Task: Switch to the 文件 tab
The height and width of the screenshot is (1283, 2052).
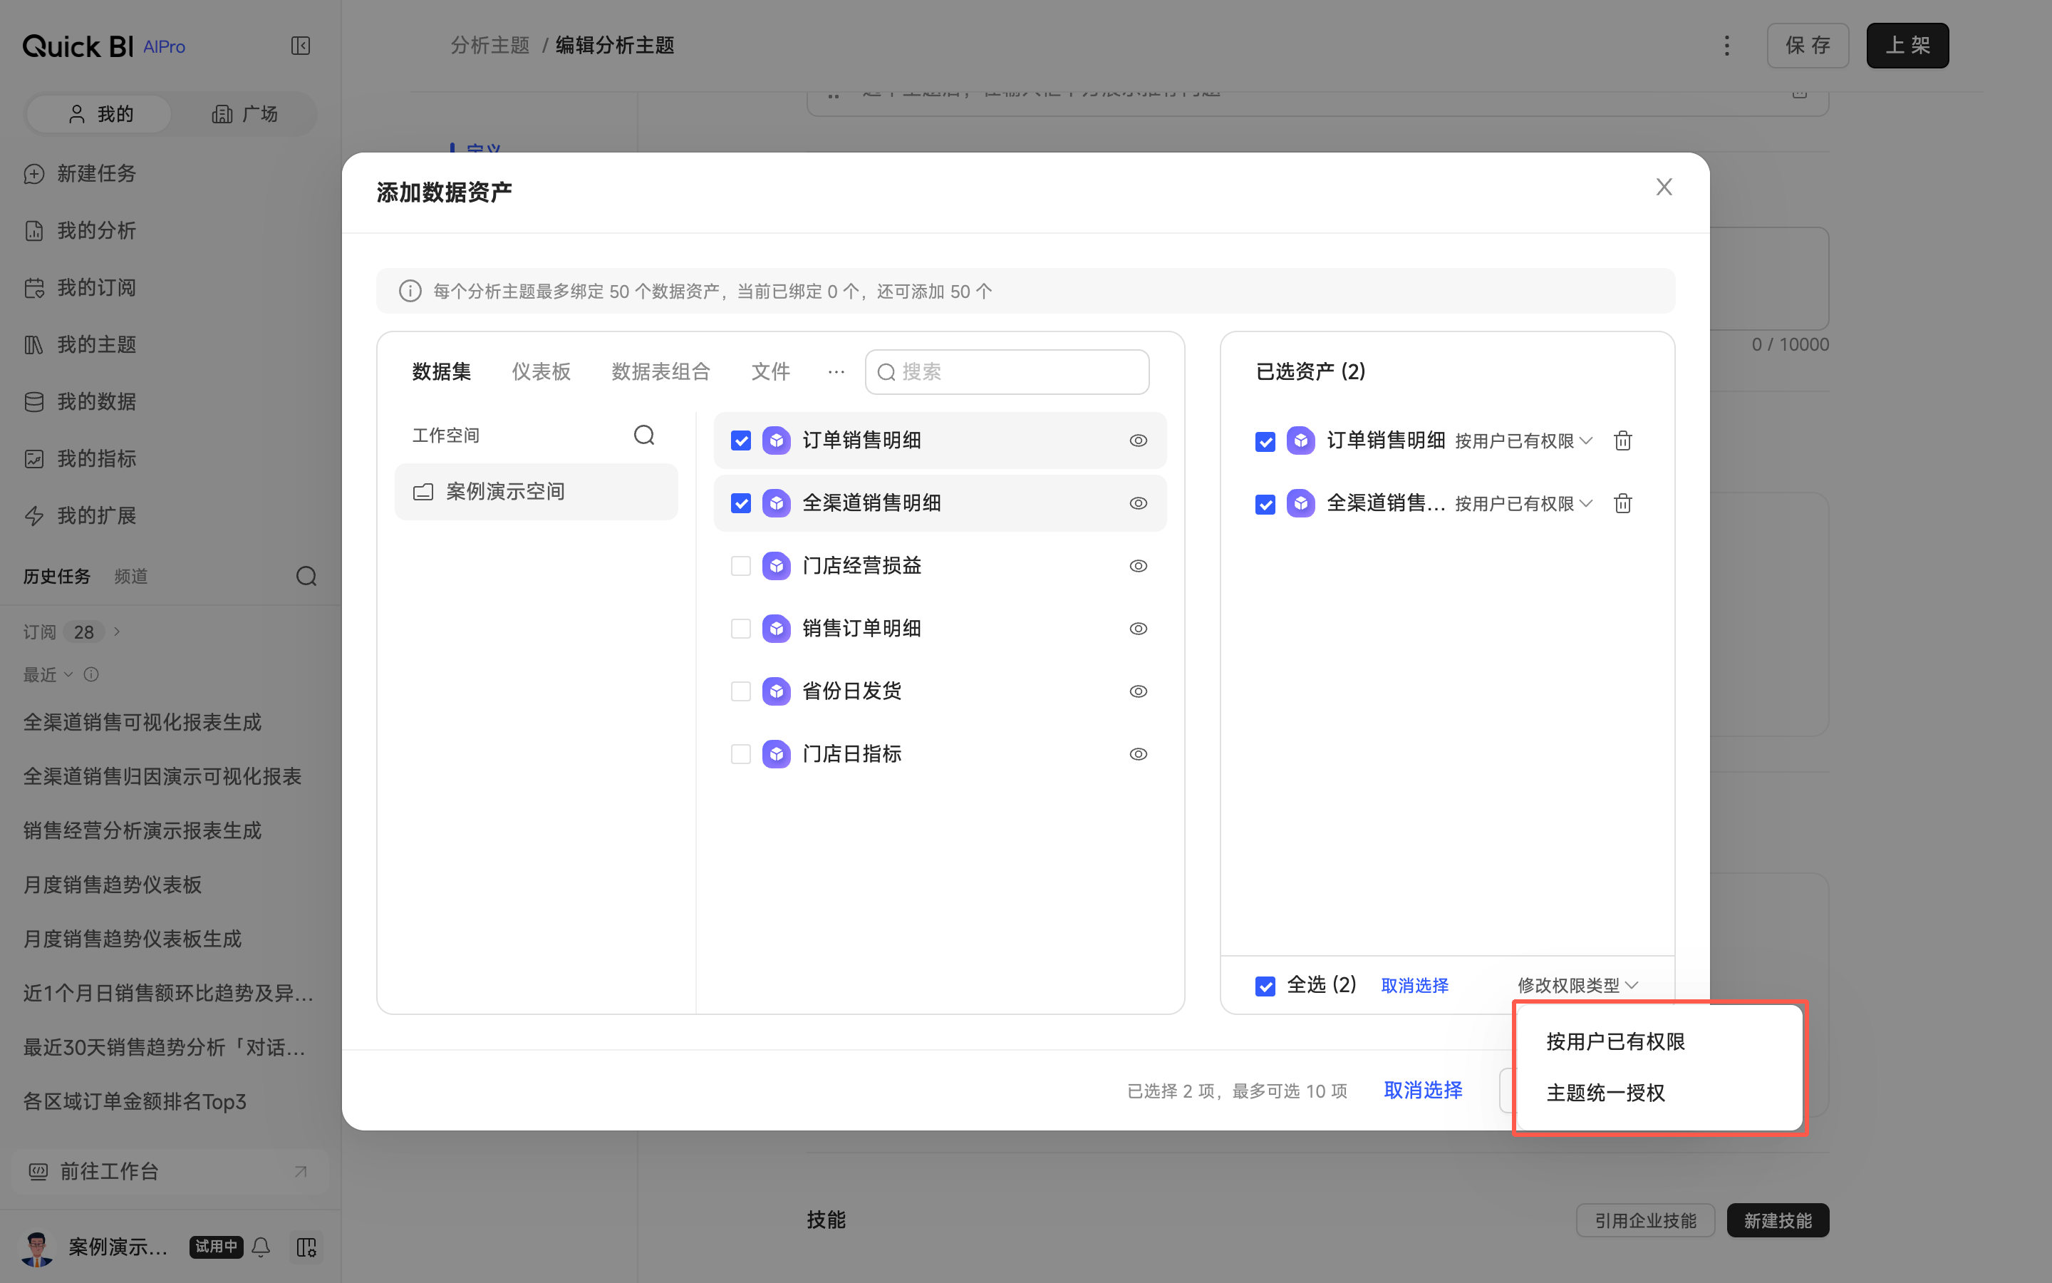Action: [x=770, y=371]
